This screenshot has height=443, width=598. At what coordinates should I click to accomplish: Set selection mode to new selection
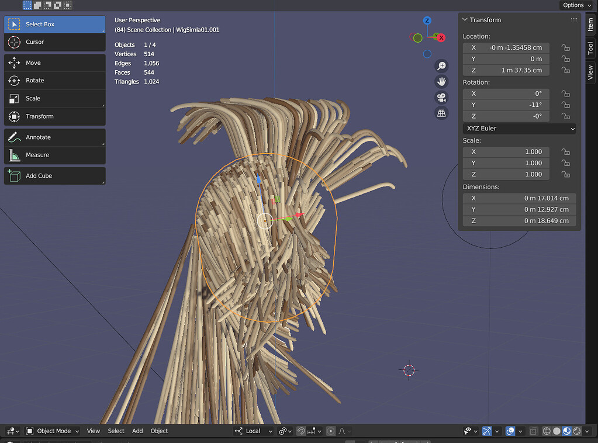27,5
